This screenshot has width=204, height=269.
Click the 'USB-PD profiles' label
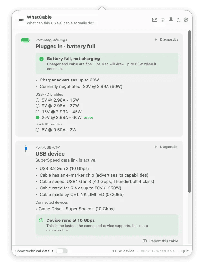point(49,94)
